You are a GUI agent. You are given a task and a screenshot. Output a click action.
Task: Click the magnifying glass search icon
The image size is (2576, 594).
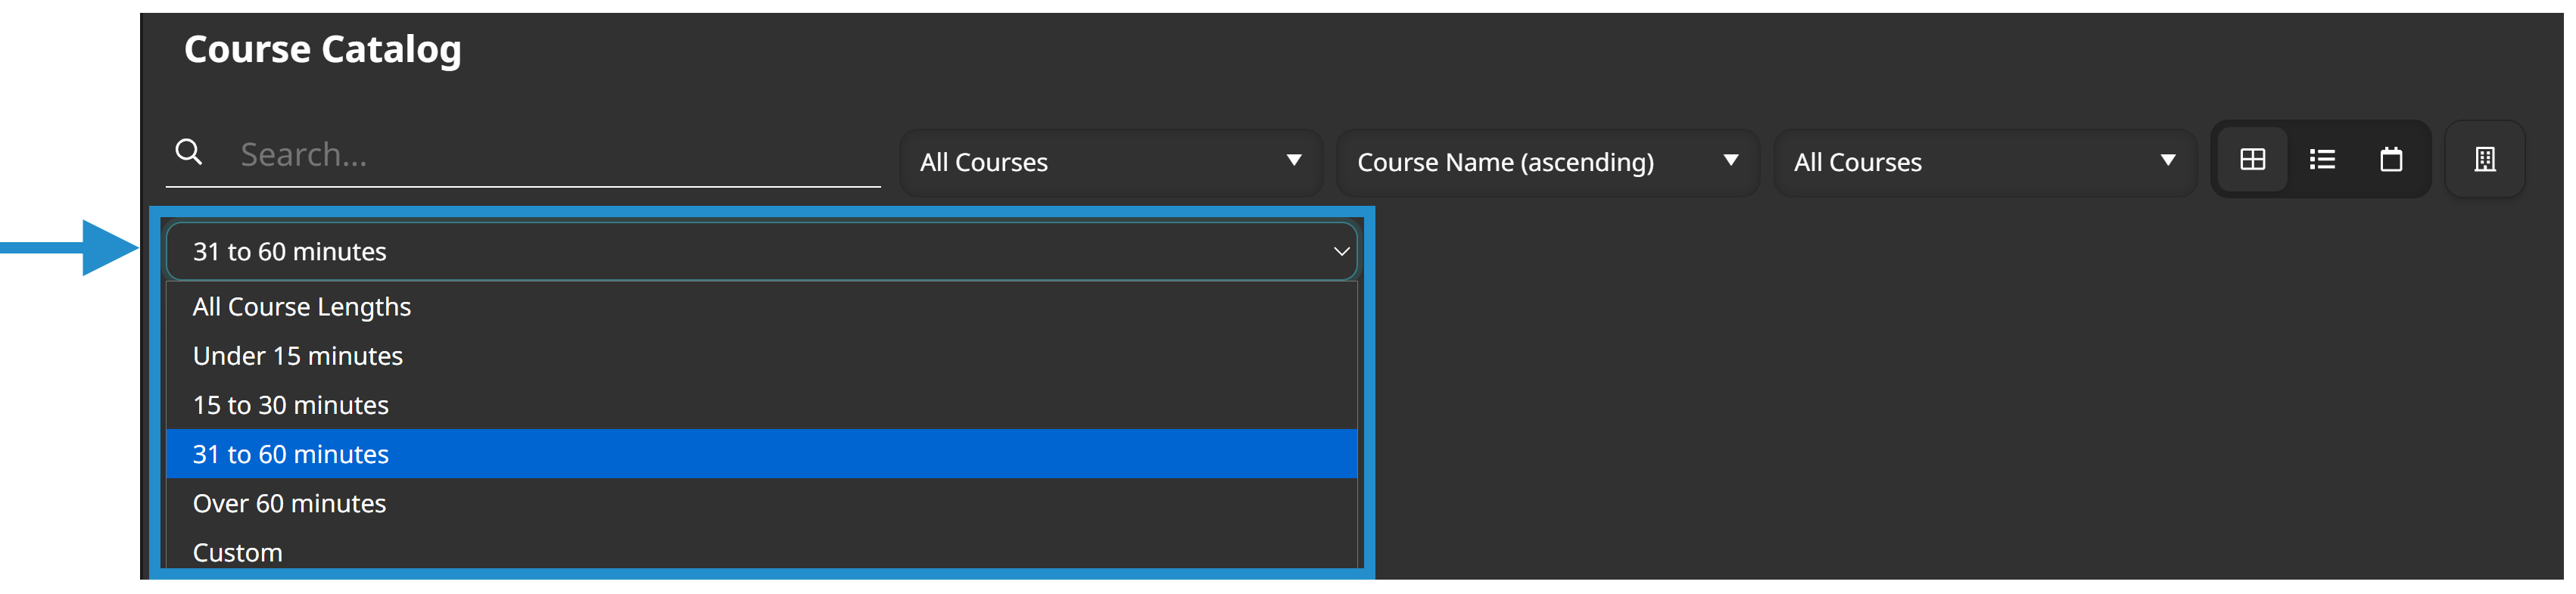coord(188,152)
